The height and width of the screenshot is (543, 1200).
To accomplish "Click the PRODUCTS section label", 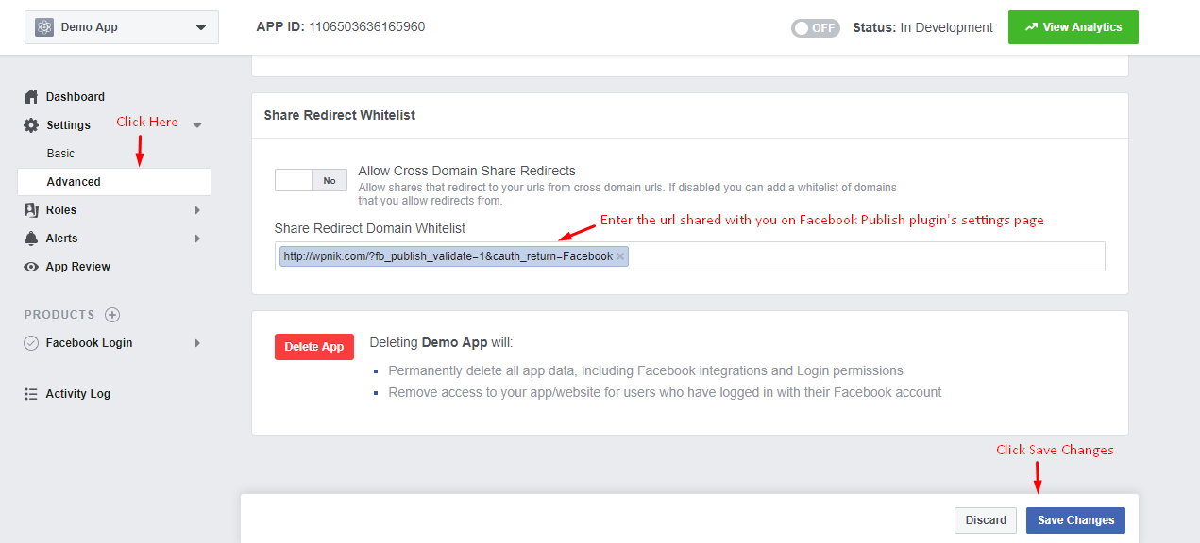I will [x=59, y=315].
